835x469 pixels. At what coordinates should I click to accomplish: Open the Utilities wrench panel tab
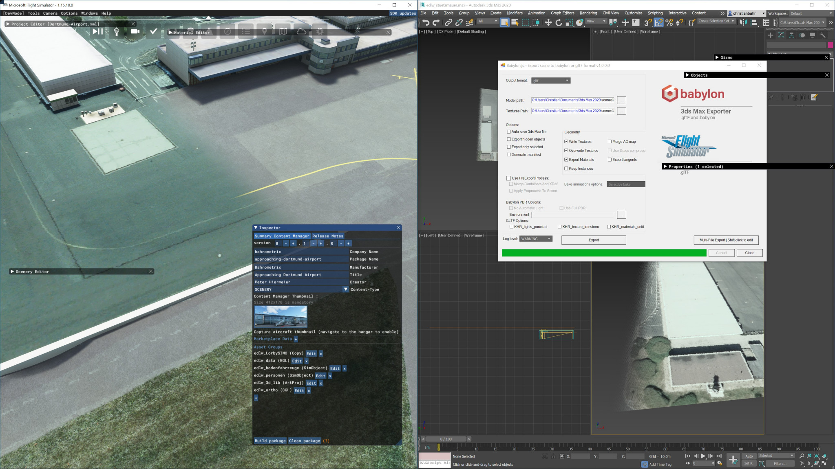pos(823,35)
